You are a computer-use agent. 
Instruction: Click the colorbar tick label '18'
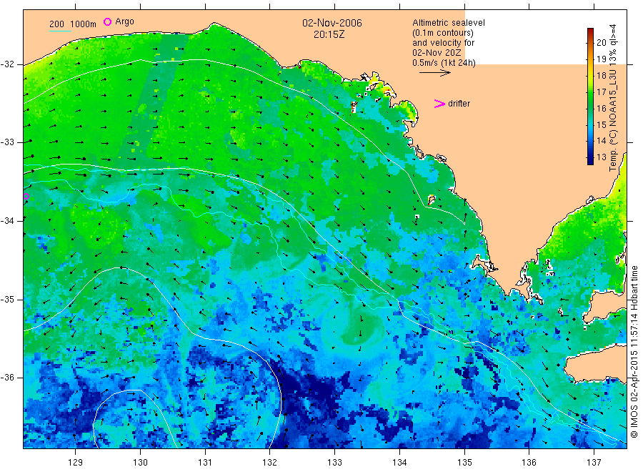coord(601,75)
